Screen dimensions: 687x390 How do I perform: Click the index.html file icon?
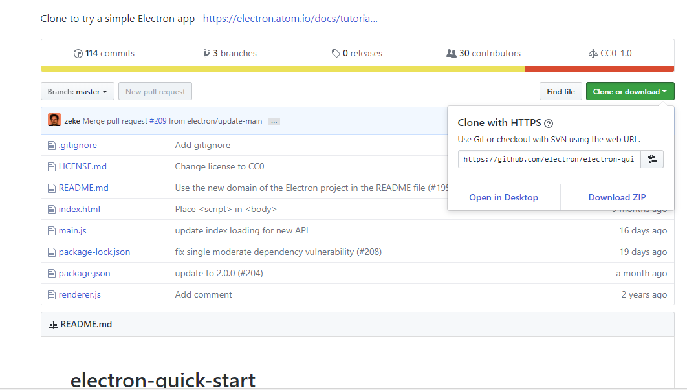click(x=52, y=210)
